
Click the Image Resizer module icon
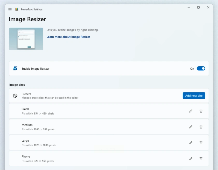pyautogui.click(x=15, y=69)
